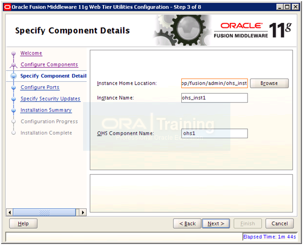Maximize the configuration window
Image resolution: width=303 pixels, height=245 pixels.
pos(287,7)
